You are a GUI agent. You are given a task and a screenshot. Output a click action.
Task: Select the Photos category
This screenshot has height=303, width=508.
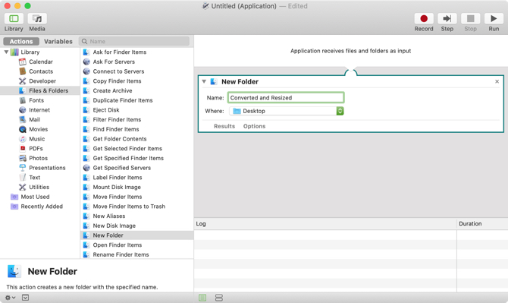click(x=38, y=158)
